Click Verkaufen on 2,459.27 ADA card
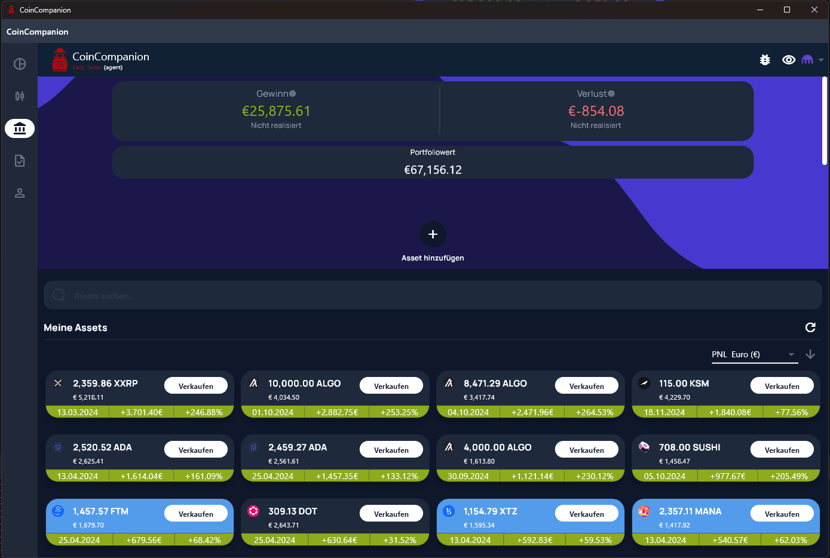830x558 pixels. 391,450
